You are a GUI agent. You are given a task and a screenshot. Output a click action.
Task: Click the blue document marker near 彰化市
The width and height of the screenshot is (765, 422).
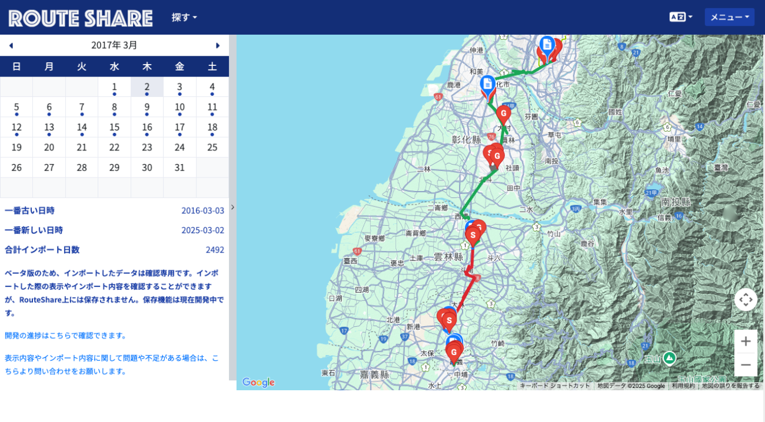tap(488, 85)
